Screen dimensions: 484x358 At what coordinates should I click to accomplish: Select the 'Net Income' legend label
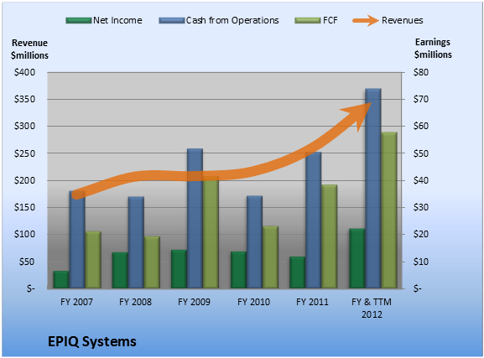117,20
